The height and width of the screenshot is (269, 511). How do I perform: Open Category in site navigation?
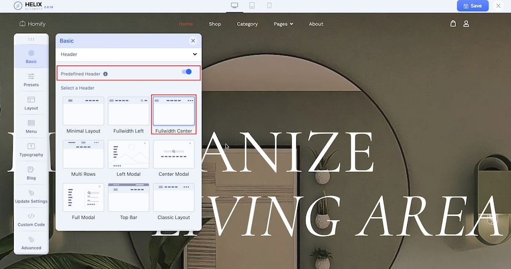tap(247, 24)
